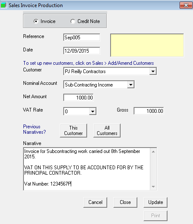Open the VAT Rate dropdown

[93, 111]
